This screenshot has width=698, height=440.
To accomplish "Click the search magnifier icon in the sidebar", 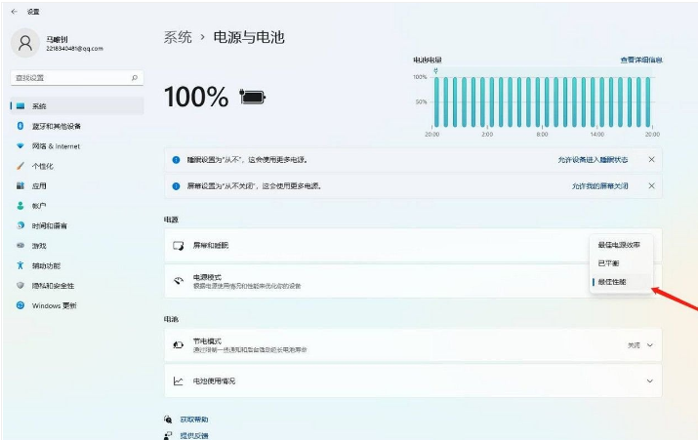I will click(134, 77).
